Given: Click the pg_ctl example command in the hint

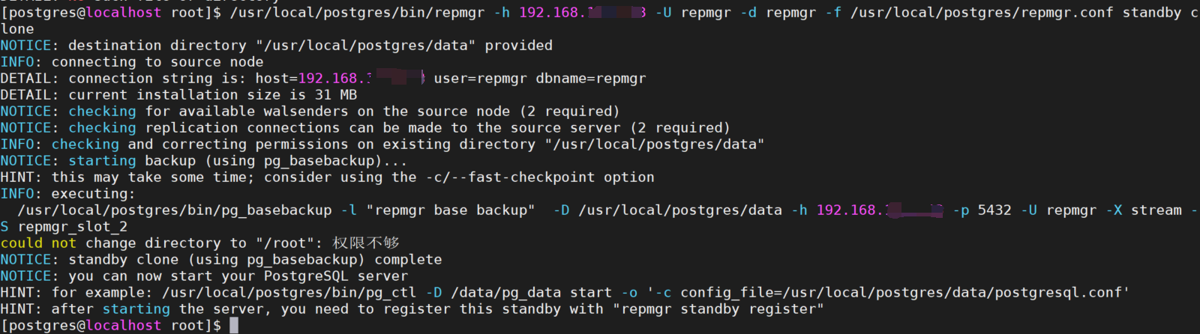Looking at the screenshot, I should pos(645,293).
